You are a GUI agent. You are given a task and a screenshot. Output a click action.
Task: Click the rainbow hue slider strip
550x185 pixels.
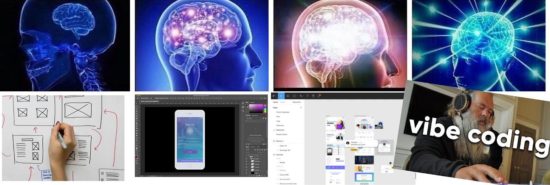coord(265,109)
